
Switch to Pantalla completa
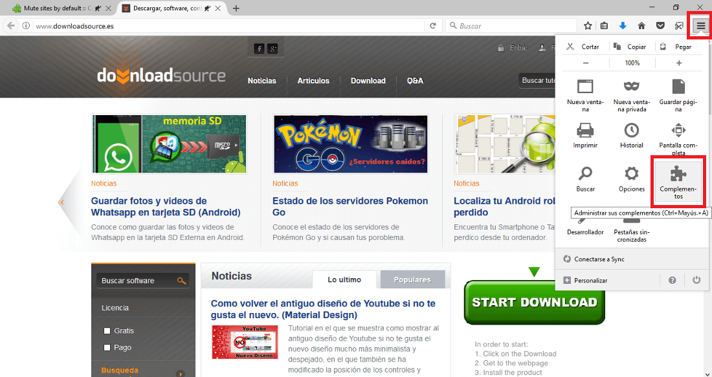(x=678, y=138)
